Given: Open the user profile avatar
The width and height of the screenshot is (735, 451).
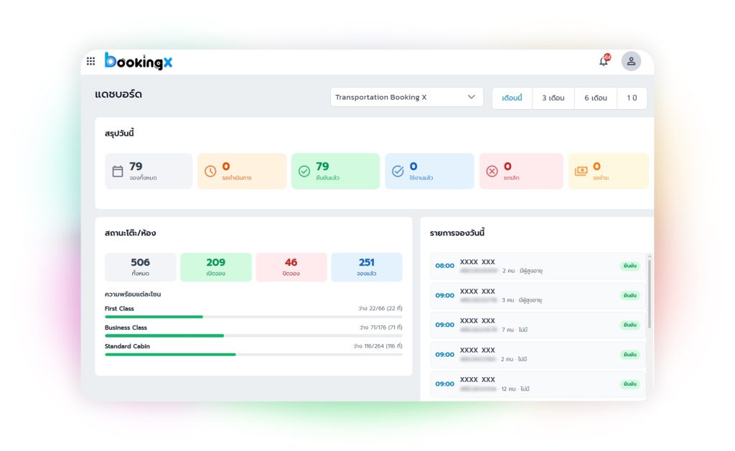Looking at the screenshot, I should (x=631, y=62).
